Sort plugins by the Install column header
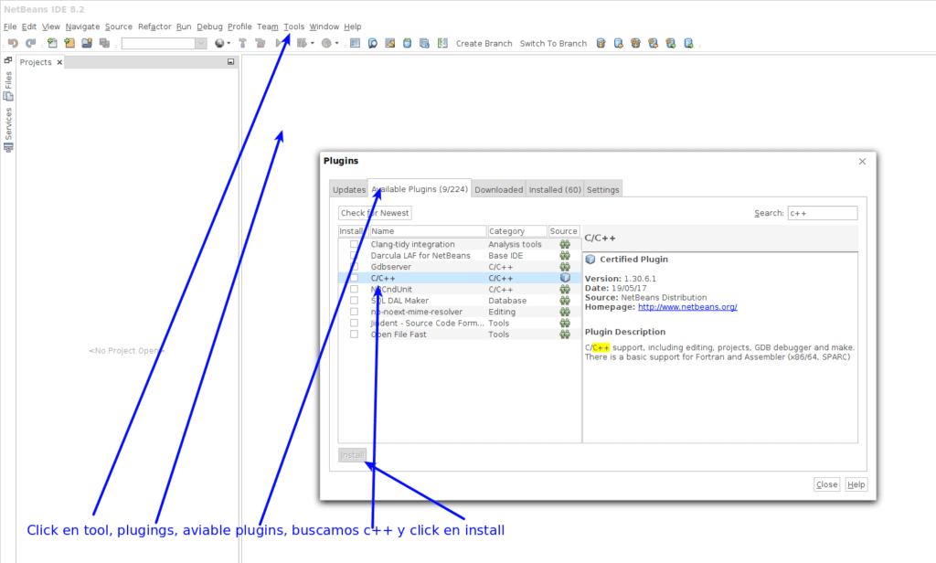This screenshot has height=563, width=936. coord(351,231)
